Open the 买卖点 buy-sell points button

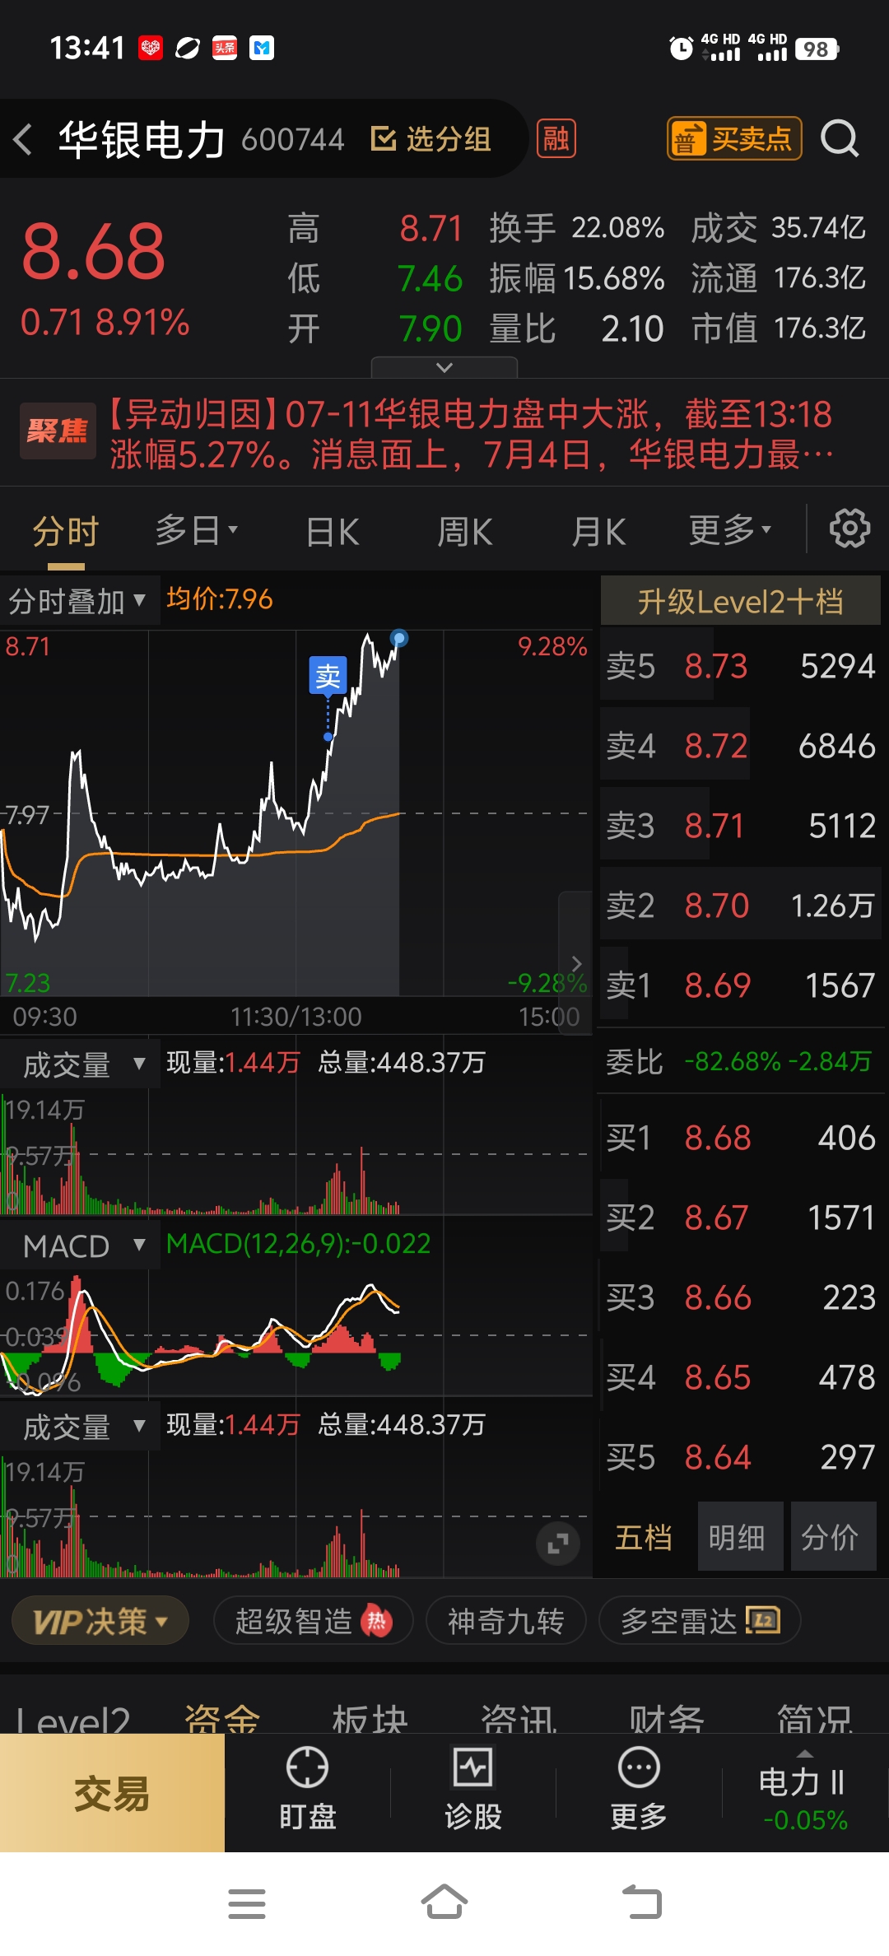pos(733,138)
